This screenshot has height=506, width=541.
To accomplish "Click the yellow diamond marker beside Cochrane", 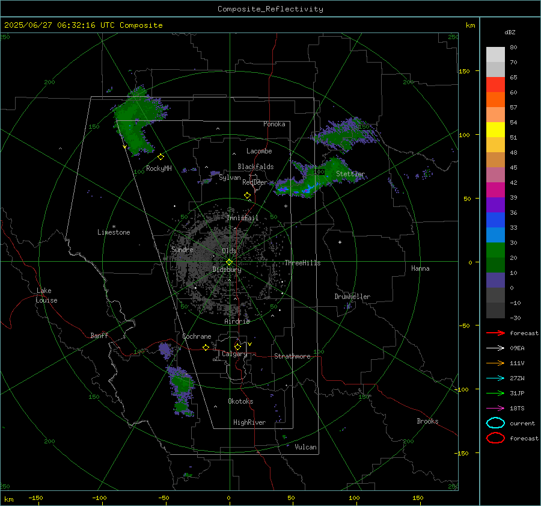I will click(206, 347).
